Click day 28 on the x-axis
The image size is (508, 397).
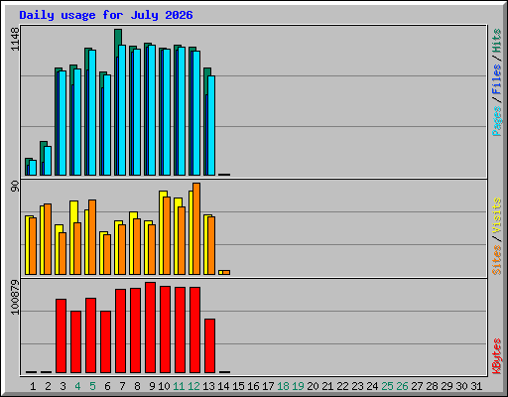[432, 386]
